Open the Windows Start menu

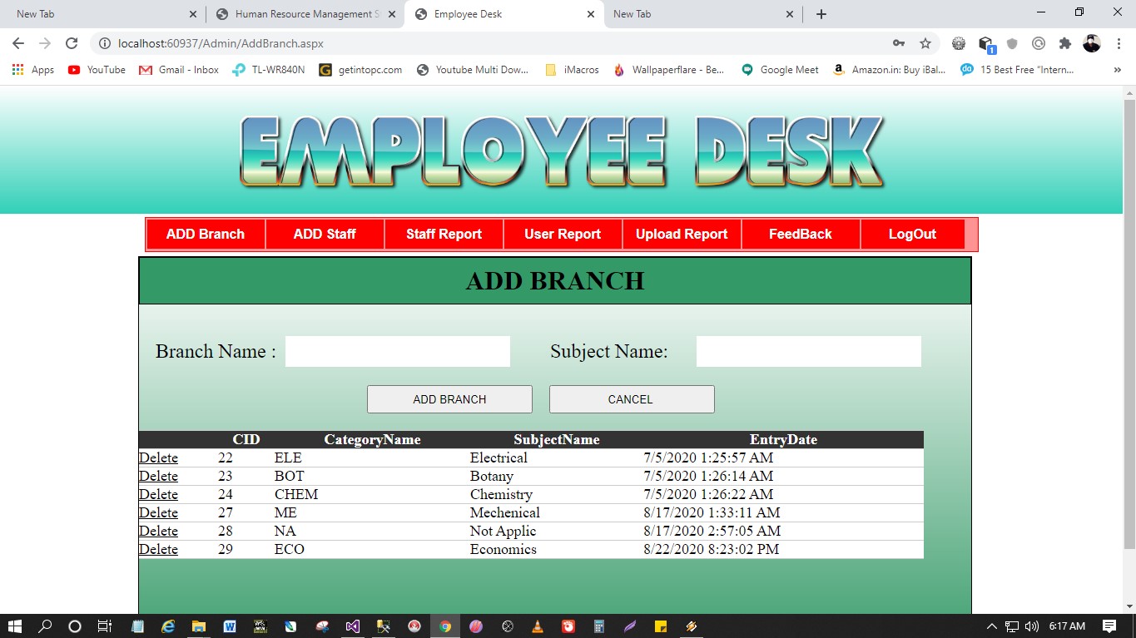pos(15,626)
